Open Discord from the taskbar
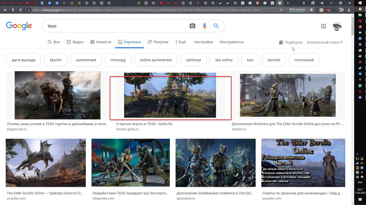This screenshot has height=205, width=366. point(360,33)
